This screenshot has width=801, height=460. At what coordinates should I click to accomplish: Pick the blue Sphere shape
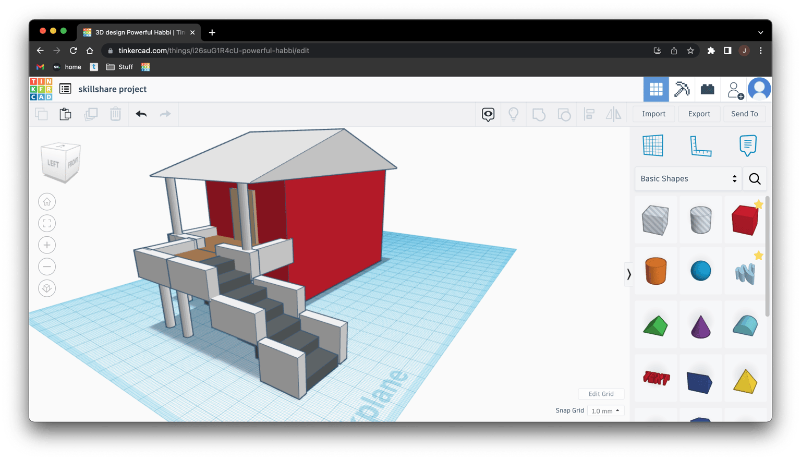point(700,271)
